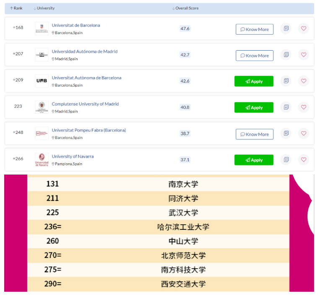The width and height of the screenshot is (321, 298).
Task: Click Know More for Universidad Autónoma de Madrid
Action: (254, 55)
